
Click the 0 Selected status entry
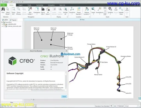point(121,106)
